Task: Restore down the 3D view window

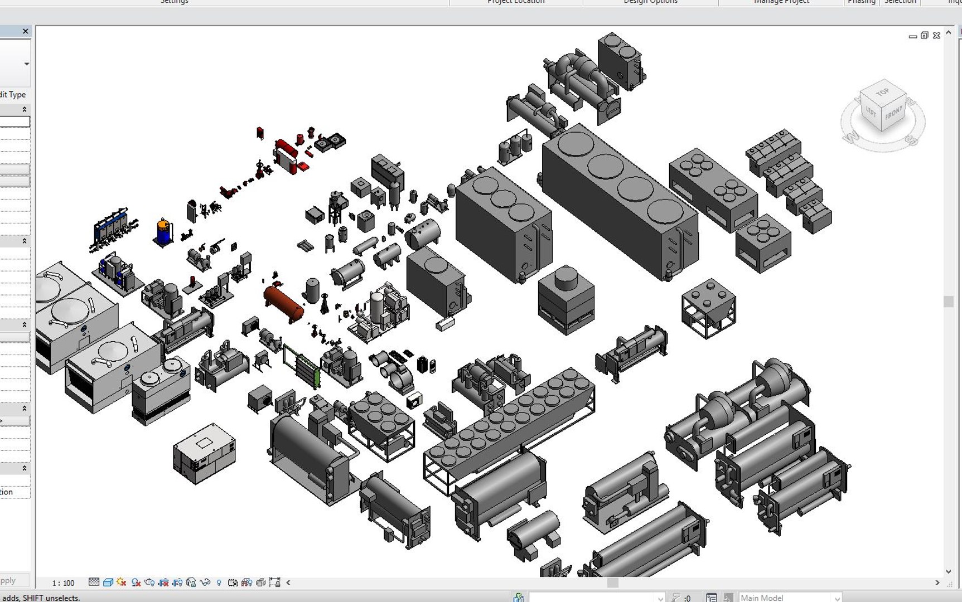Action: [925, 36]
